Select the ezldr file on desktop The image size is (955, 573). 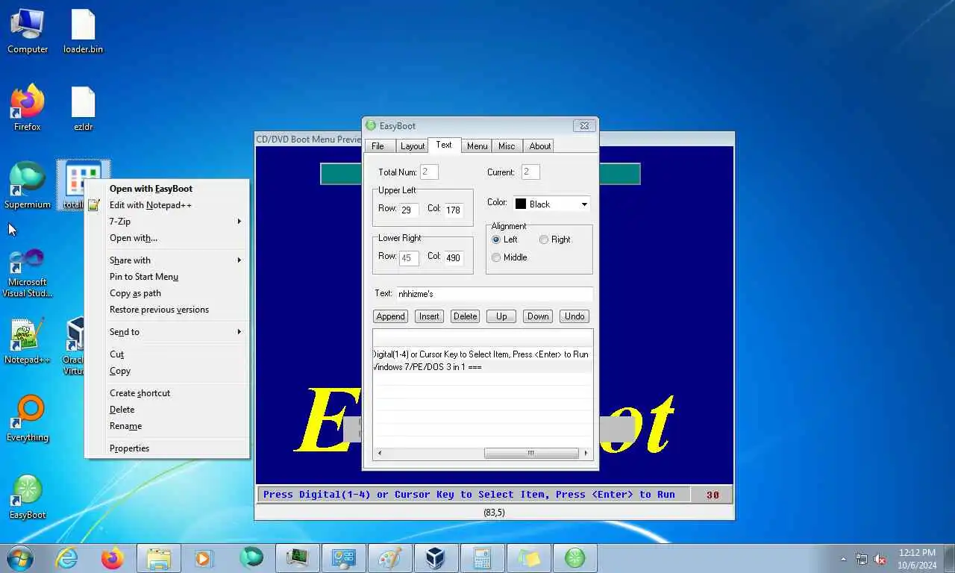coord(83,109)
